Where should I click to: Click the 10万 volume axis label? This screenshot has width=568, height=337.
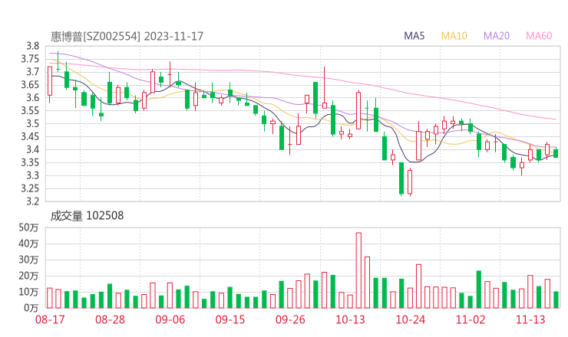tap(28, 292)
